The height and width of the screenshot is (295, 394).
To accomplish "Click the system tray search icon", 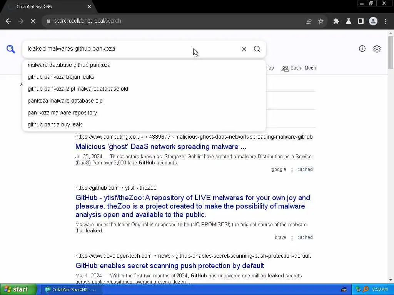I will click(366, 290).
